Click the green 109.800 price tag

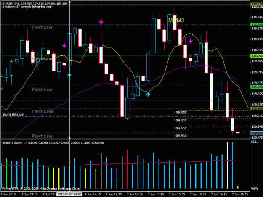[257, 87]
